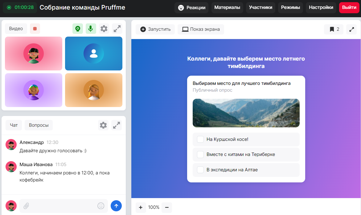Click the 'Публичный опрос' label

[x=212, y=90]
